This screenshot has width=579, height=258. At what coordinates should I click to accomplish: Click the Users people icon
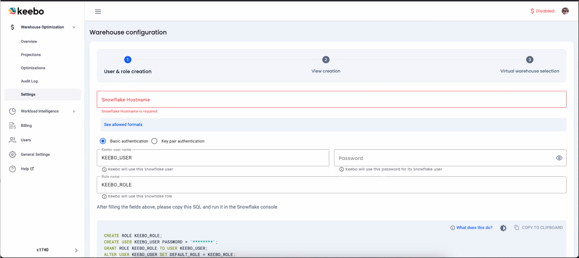click(x=12, y=140)
